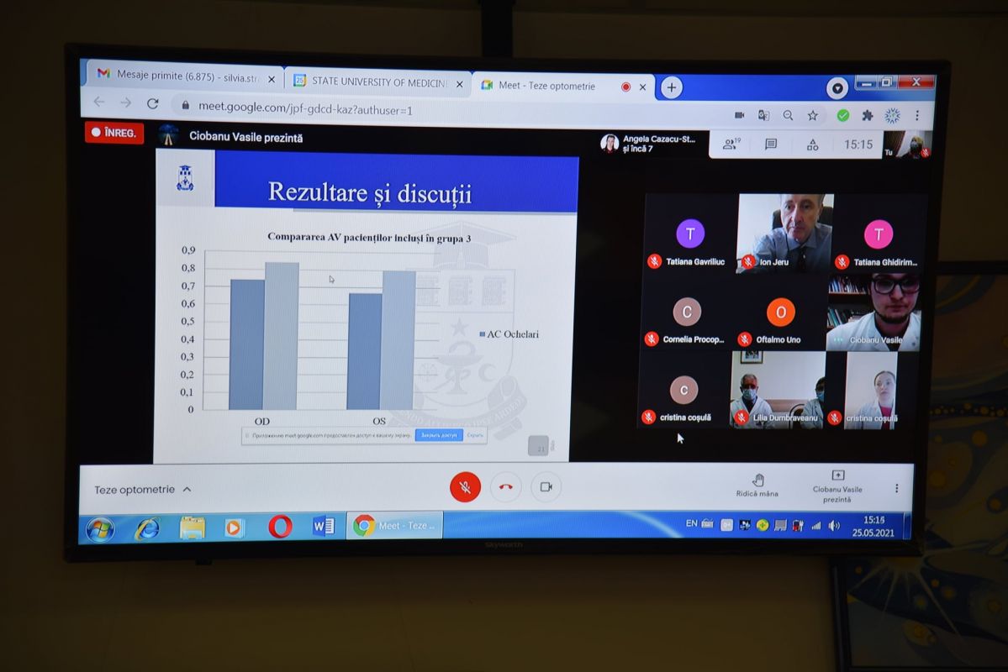The width and height of the screenshot is (1008, 672).
Task: Open the participants list icon
Action: [731, 144]
